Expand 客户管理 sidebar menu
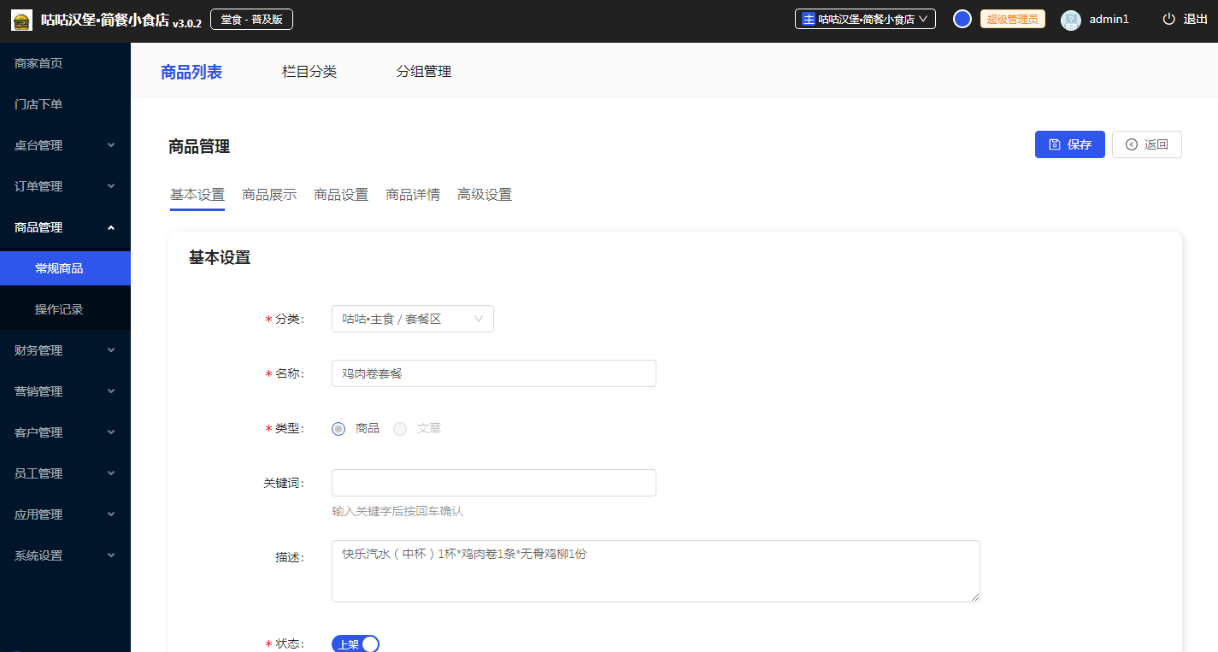This screenshot has height=652, width=1218. pos(65,432)
